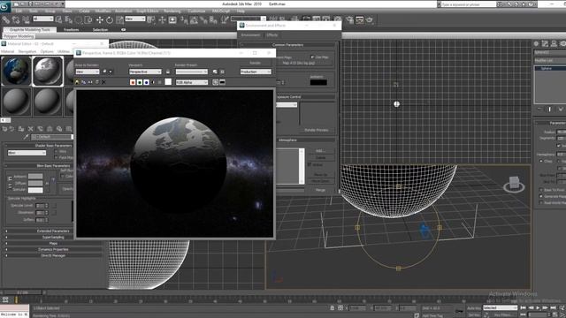
Task: Open Render Setup toolbar icon
Action: pos(350,19)
